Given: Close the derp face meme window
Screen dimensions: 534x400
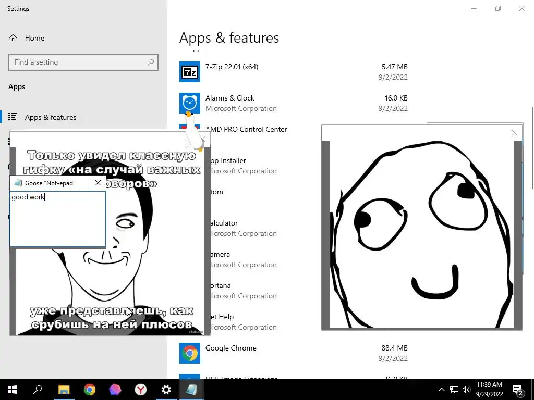Looking at the screenshot, I should (x=514, y=132).
